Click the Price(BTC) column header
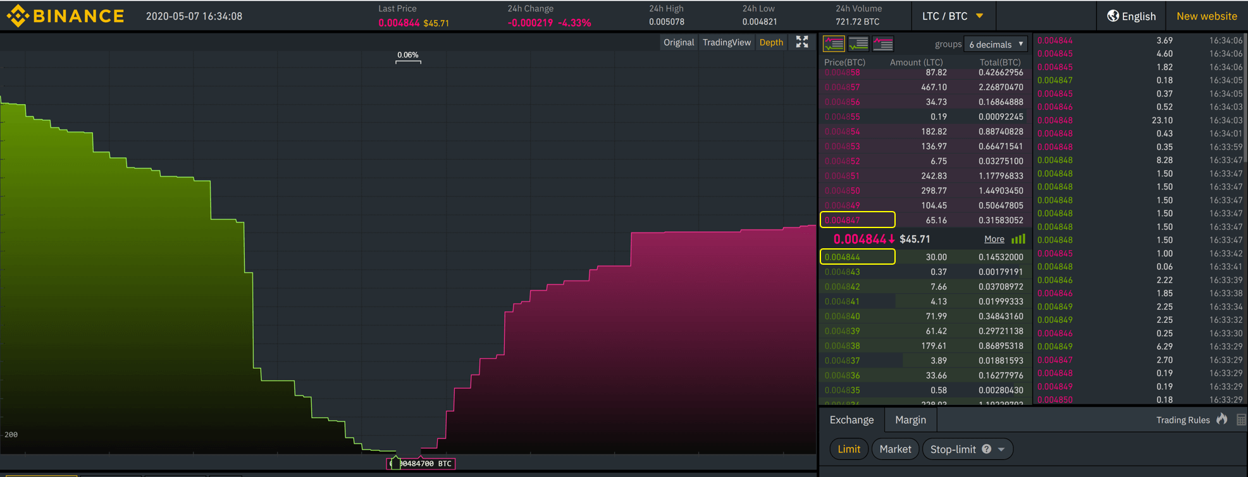 844,62
